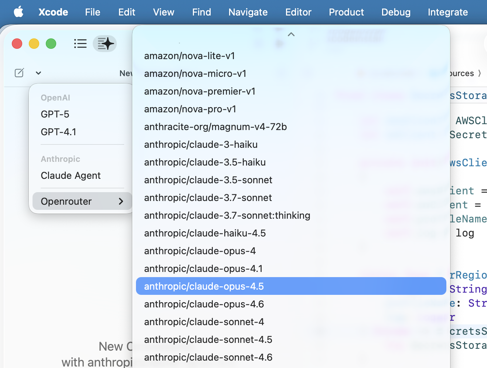Select the GPT-5 model
This screenshot has height=368, width=487.
point(55,114)
